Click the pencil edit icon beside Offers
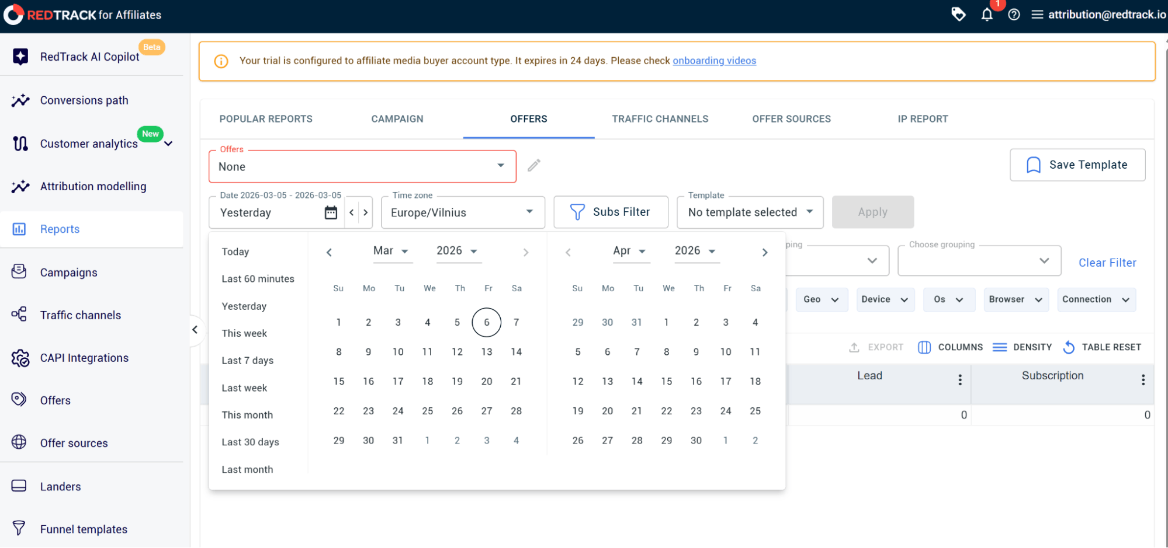The width and height of the screenshot is (1168, 548). pos(534,166)
